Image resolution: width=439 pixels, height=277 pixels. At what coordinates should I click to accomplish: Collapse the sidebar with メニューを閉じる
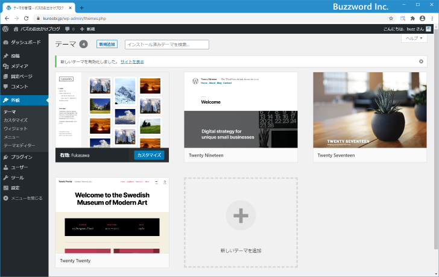click(x=23, y=198)
